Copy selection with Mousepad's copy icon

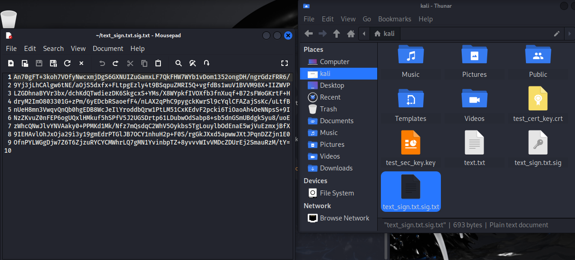tap(144, 63)
